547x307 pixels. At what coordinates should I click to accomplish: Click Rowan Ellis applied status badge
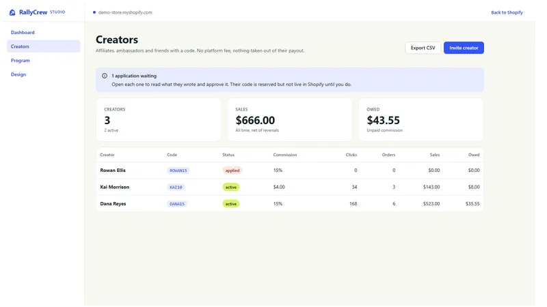[232, 171]
